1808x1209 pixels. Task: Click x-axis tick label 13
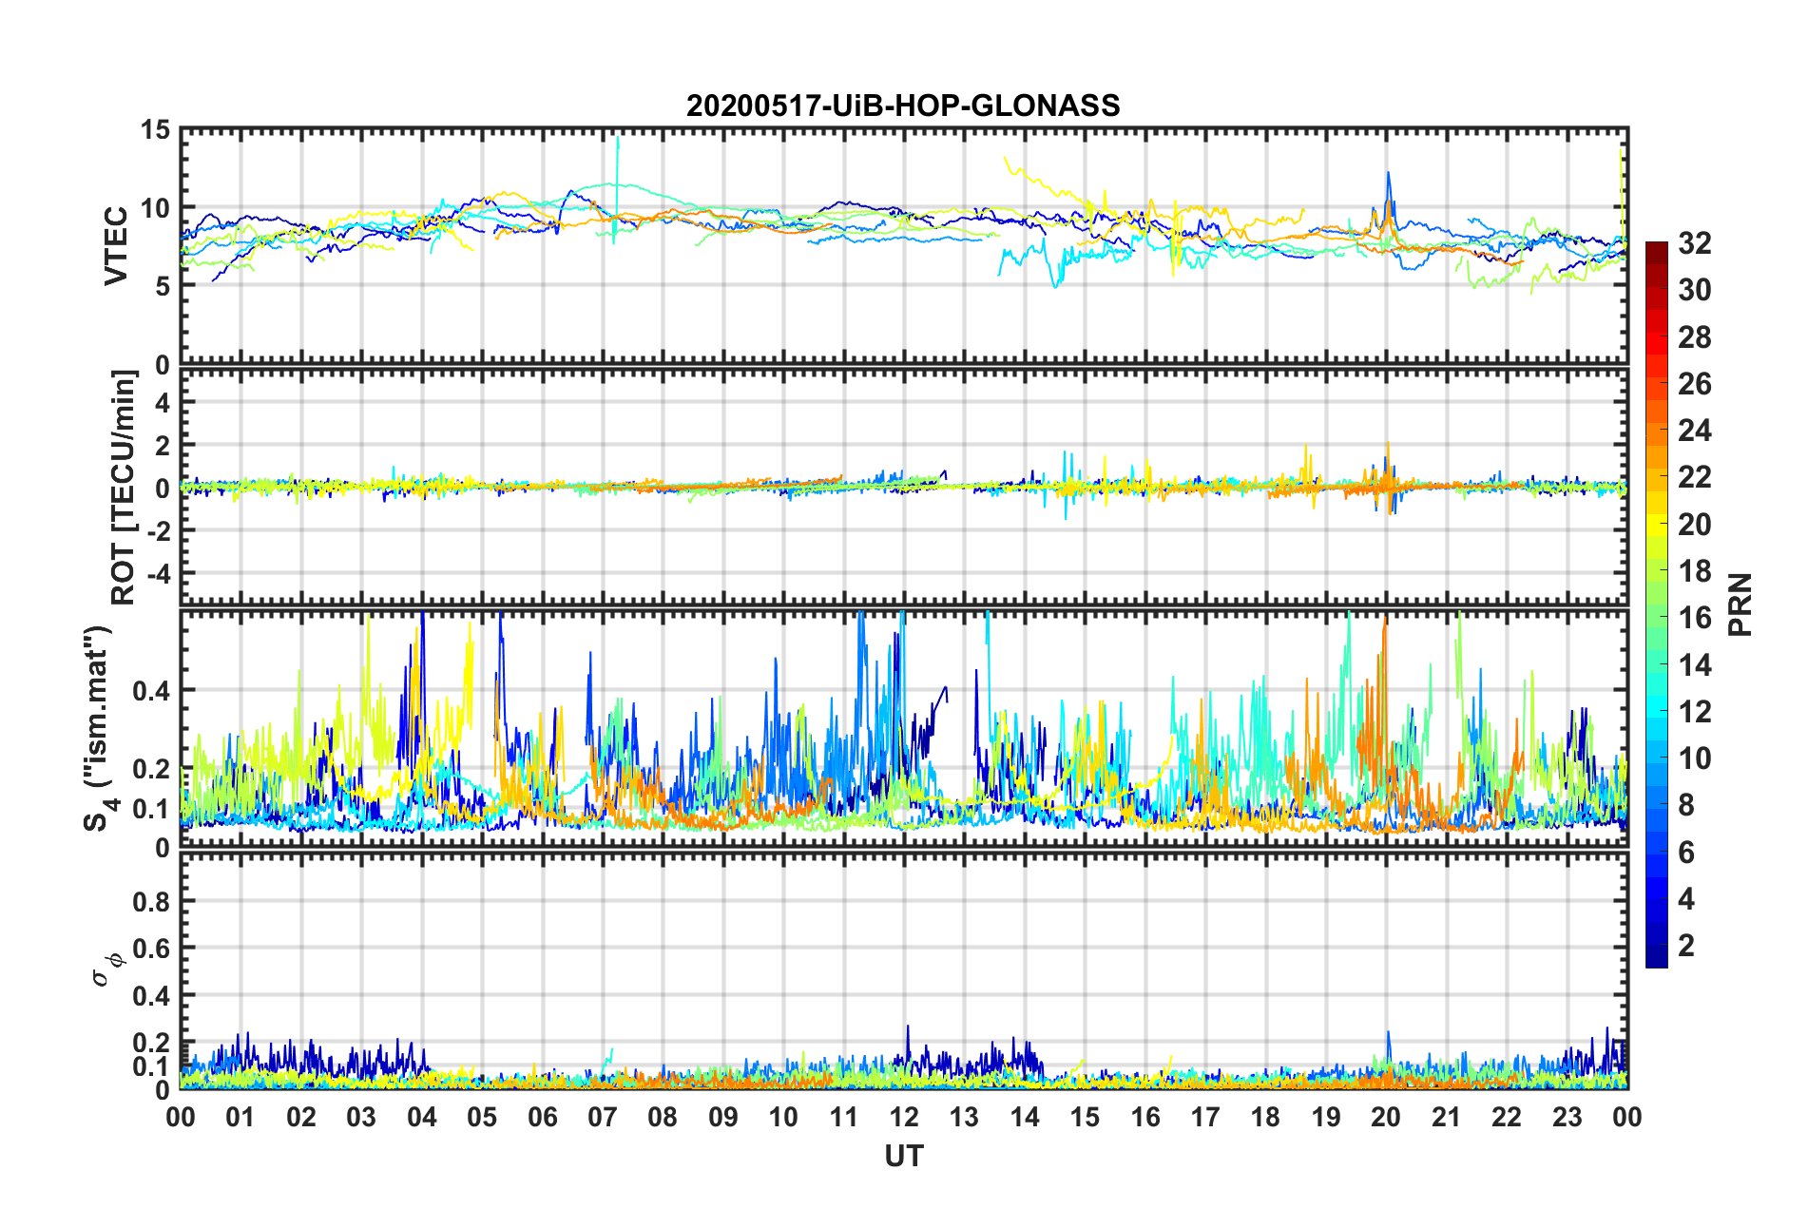pyautogui.click(x=964, y=1117)
